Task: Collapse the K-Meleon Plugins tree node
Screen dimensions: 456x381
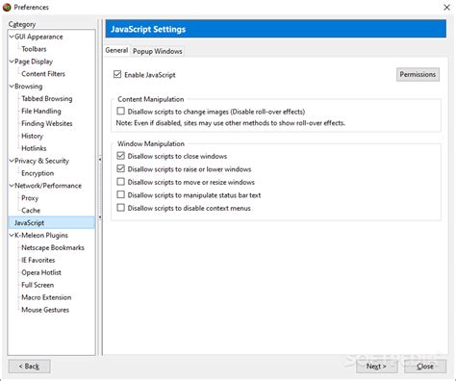Action: pos(12,235)
